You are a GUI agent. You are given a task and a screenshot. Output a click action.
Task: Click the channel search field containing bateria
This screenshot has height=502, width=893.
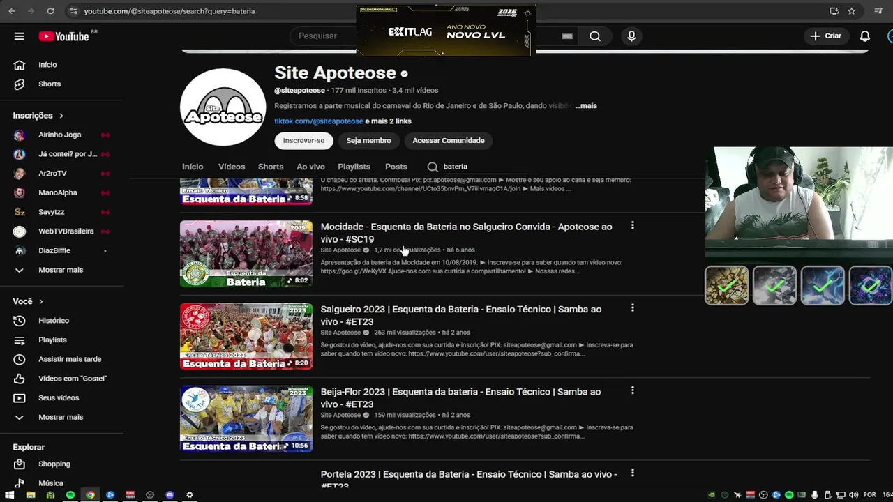(x=484, y=167)
